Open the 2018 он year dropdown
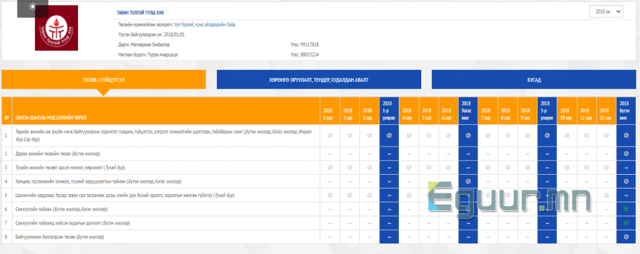The height and width of the screenshot is (254, 640). point(606,11)
